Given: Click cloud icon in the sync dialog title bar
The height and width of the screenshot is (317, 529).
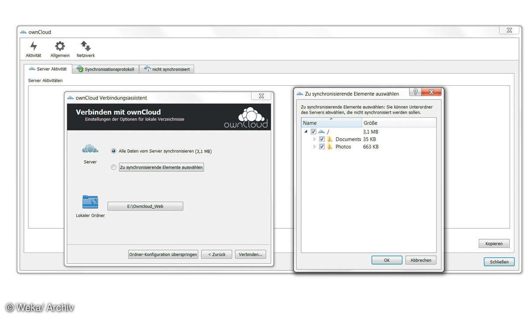Looking at the screenshot, I should click(300, 94).
